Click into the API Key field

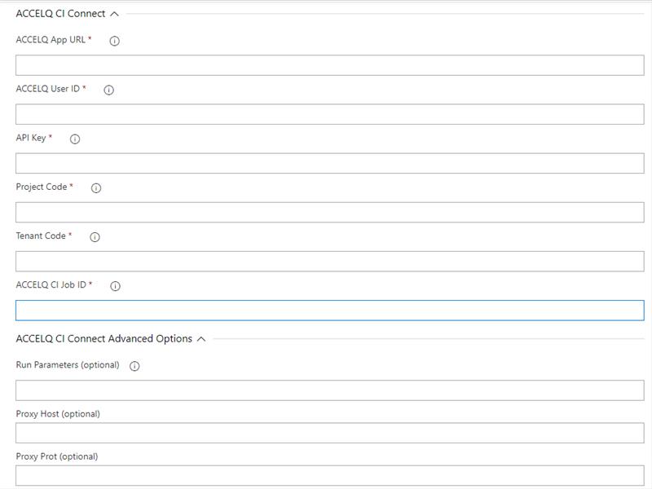click(330, 164)
